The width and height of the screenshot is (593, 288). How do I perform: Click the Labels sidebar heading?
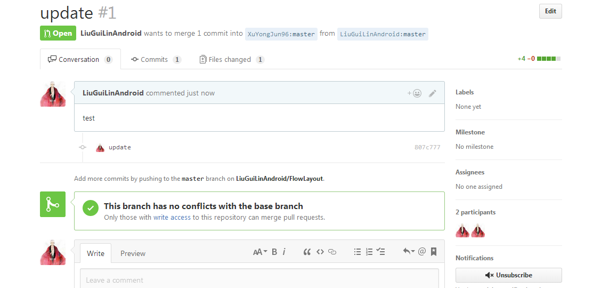coord(465,92)
